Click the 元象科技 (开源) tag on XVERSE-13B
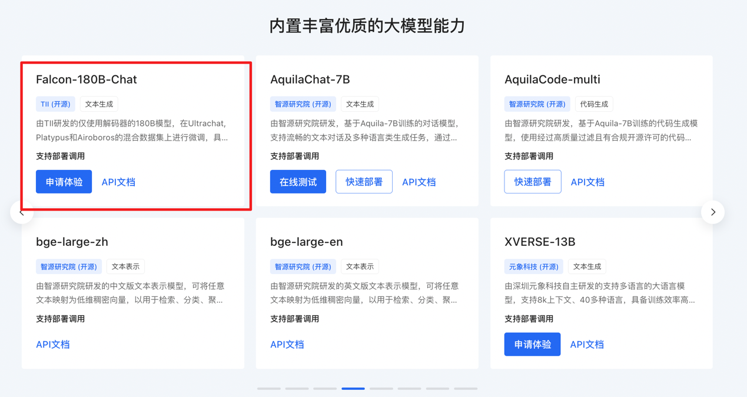The height and width of the screenshot is (397, 747). click(533, 266)
